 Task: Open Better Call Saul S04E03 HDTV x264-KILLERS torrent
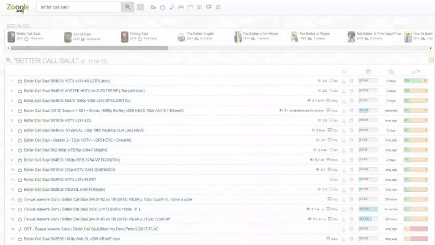point(67,81)
